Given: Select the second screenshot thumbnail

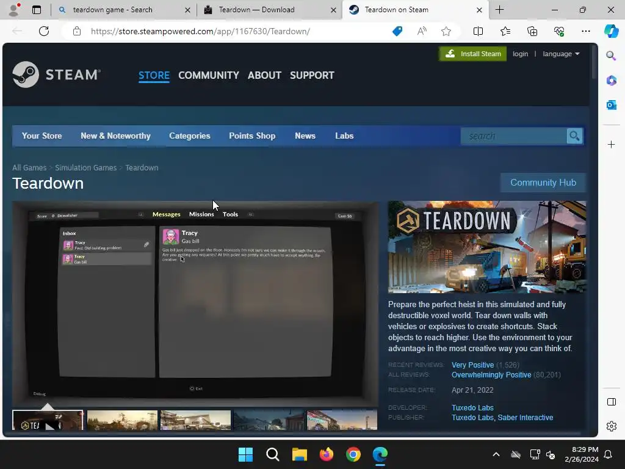Looking at the screenshot, I should (x=122, y=420).
